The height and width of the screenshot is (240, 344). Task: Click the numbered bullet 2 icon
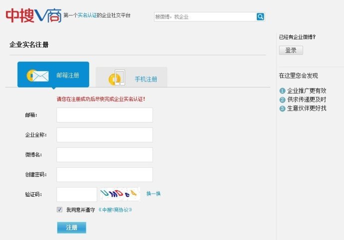click(x=282, y=100)
